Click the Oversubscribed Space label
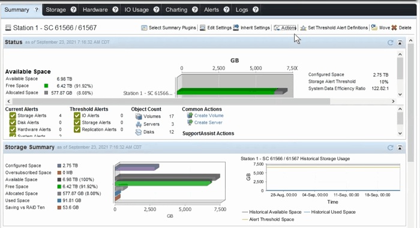The image size is (420, 228). pos(28,173)
